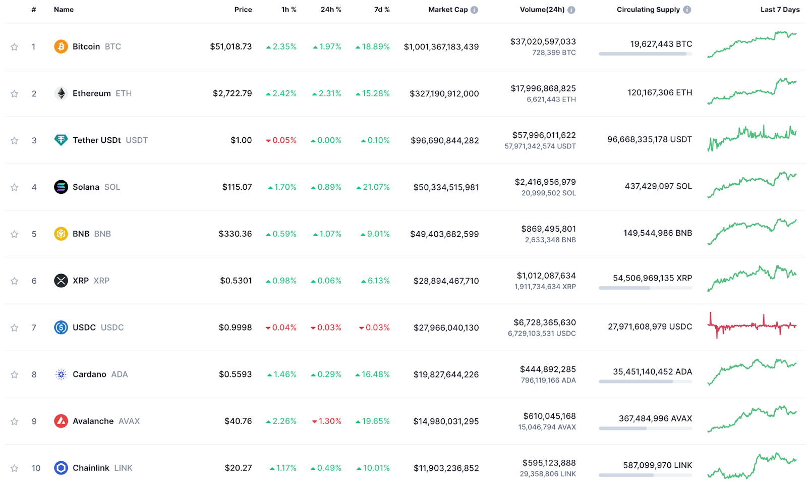Open Ethereum's 7-day sparkline chart

[752, 91]
